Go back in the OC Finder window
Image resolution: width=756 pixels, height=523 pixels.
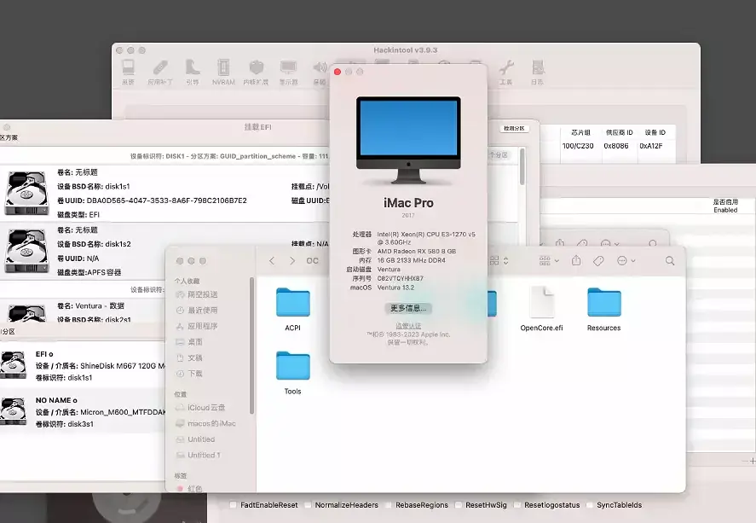pyautogui.click(x=272, y=260)
